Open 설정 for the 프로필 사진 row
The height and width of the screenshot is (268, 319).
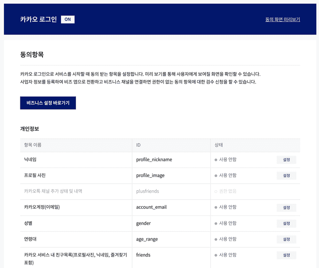tap(286, 176)
